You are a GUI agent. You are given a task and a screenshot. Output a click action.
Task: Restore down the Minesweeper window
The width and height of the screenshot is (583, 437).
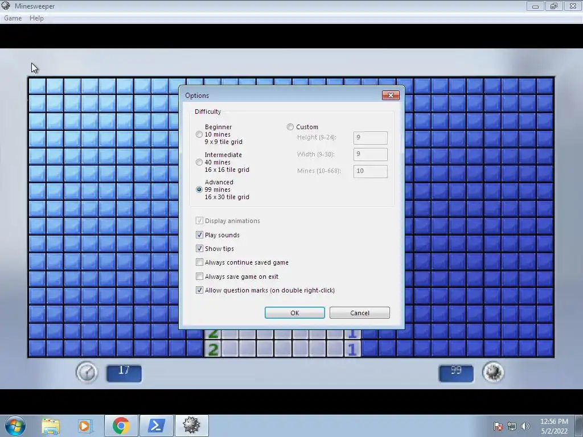point(554,6)
